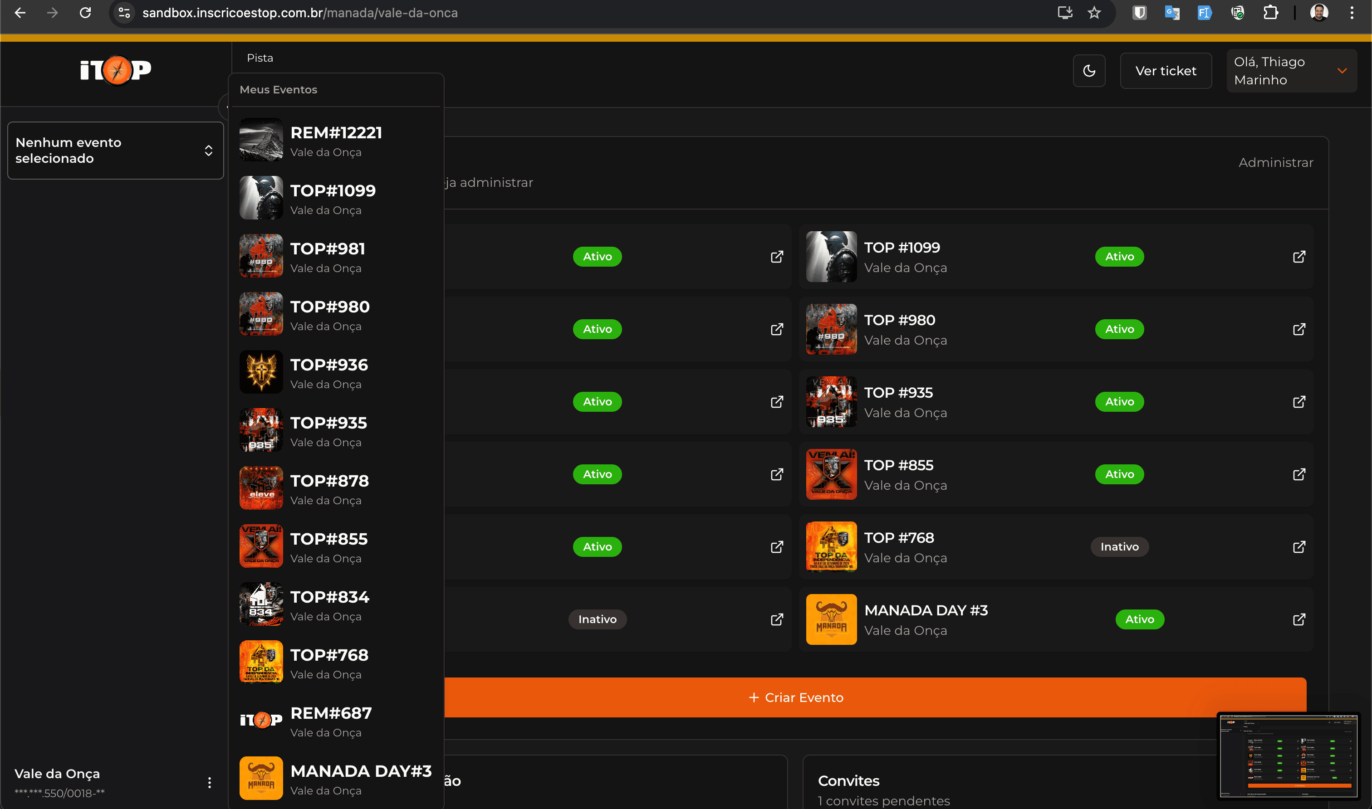
Task: Open the Google Translate extension
Action: [1172, 13]
